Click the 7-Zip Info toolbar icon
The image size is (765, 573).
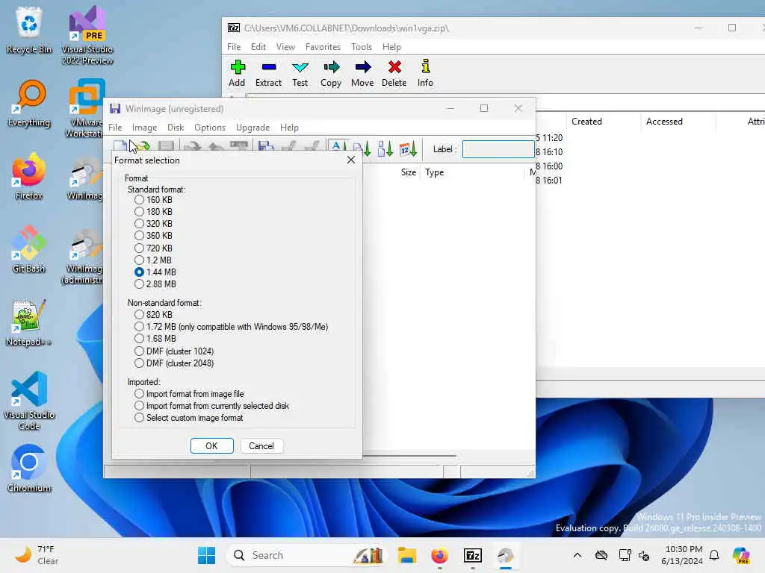click(425, 73)
